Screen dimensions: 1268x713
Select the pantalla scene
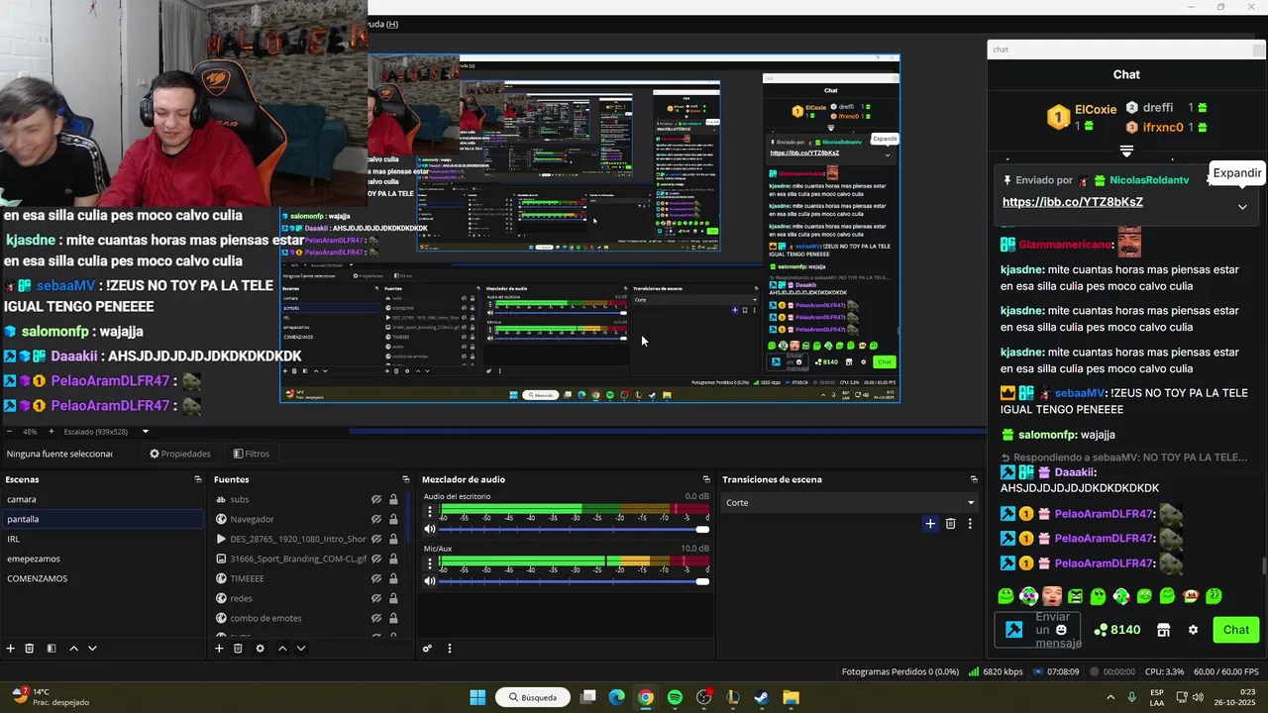(x=102, y=519)
